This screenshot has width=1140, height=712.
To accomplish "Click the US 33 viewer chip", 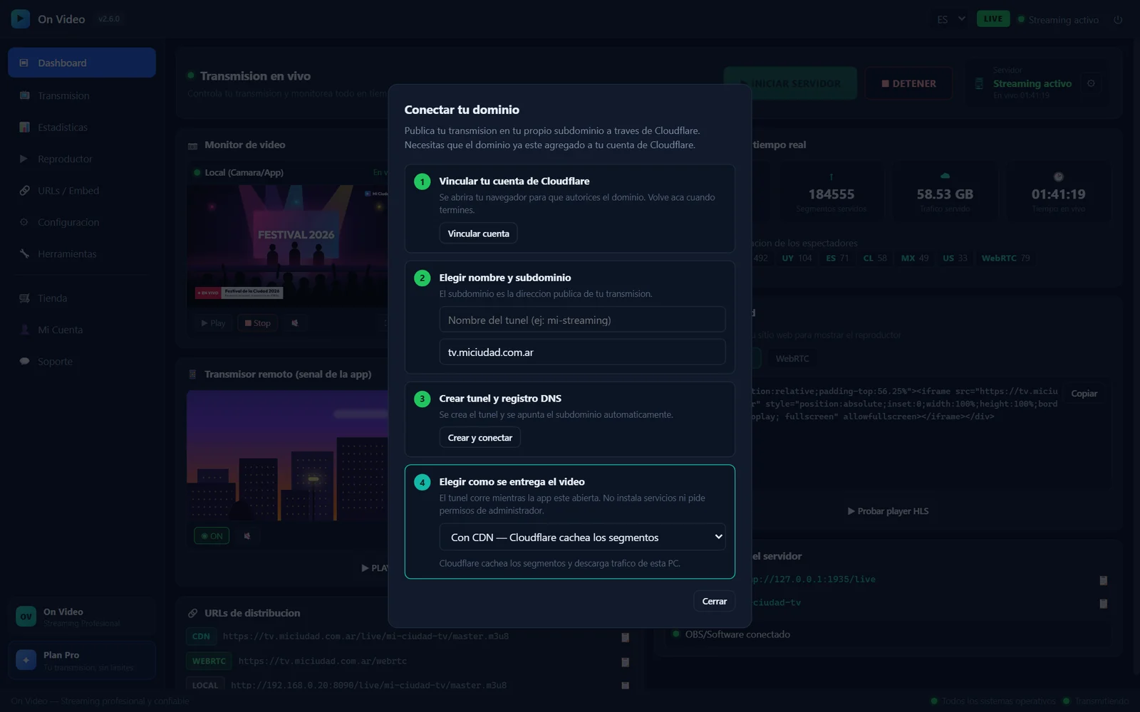I will point(955,258).
